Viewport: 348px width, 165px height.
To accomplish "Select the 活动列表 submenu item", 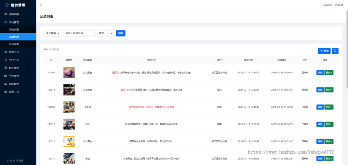I will tap(18, 37).
